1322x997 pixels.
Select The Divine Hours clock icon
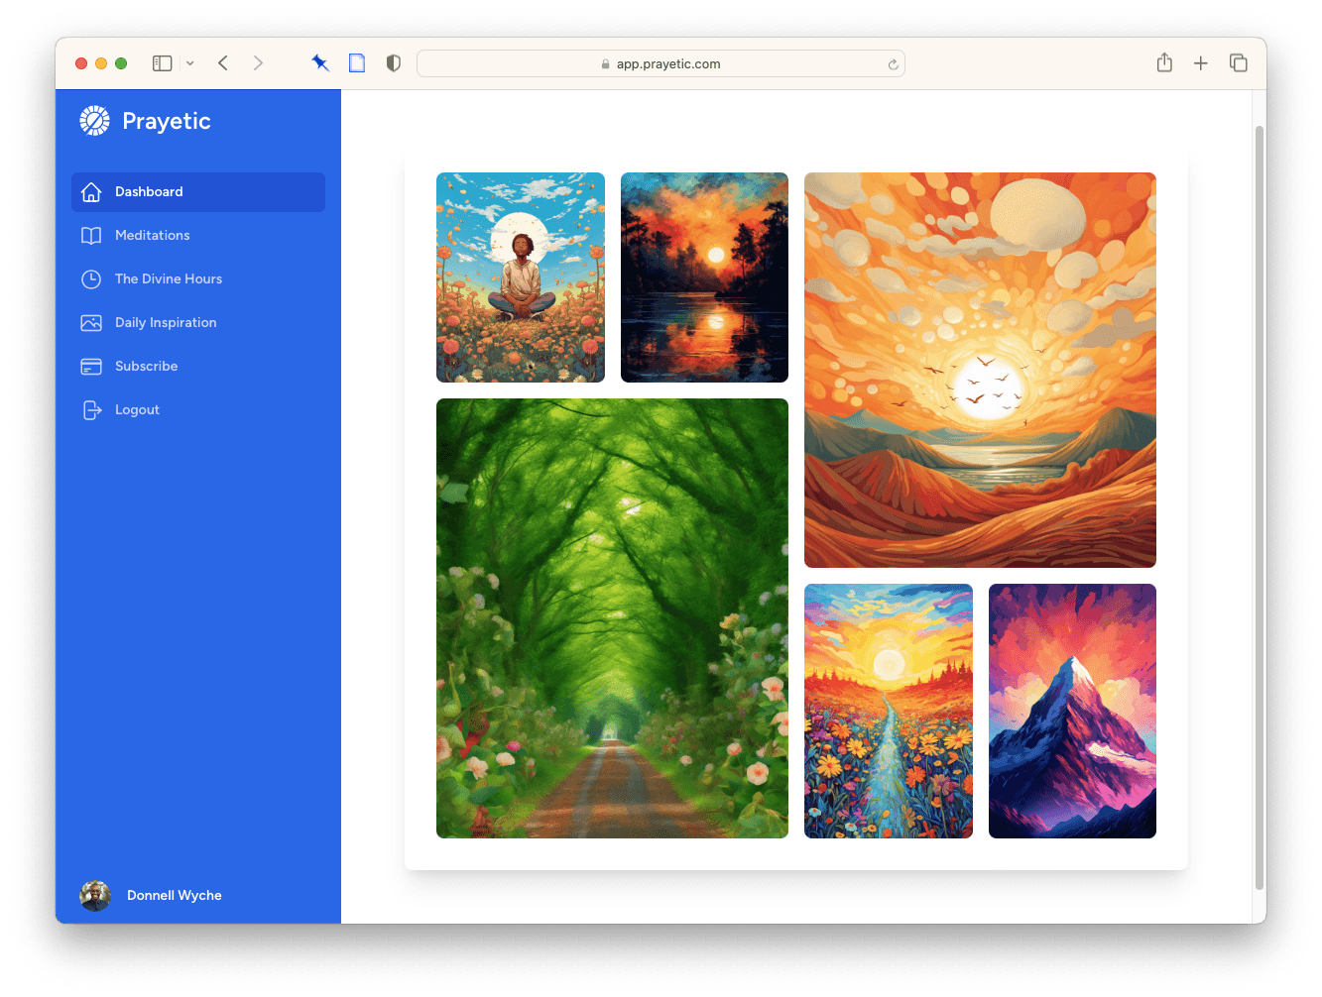tap(91, 279)
